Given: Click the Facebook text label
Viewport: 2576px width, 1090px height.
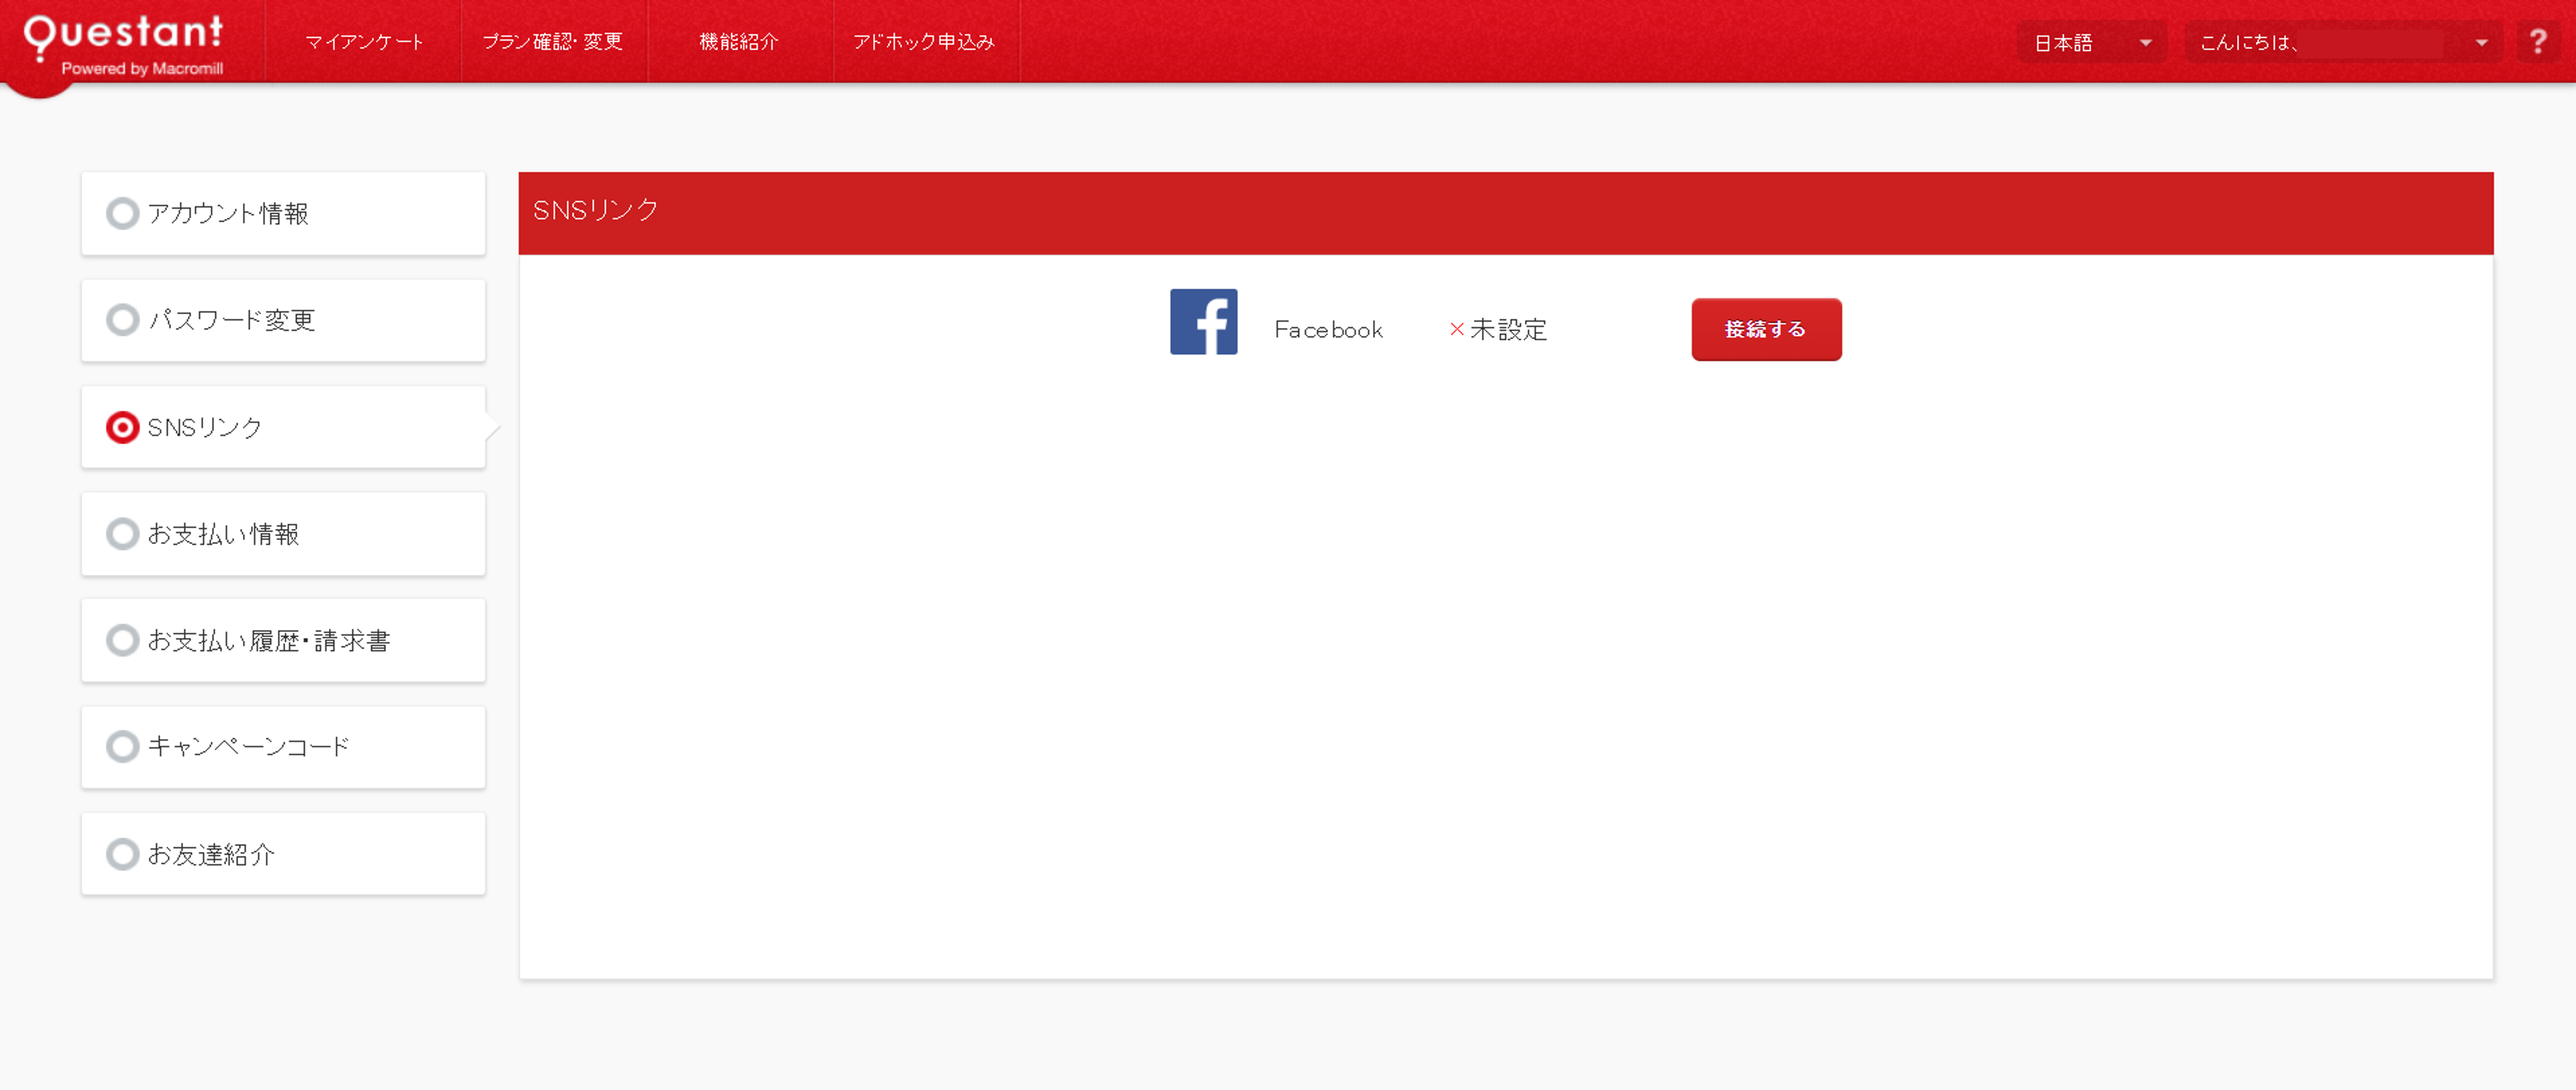Looking at the screenshot, I should pos(1328,330).
